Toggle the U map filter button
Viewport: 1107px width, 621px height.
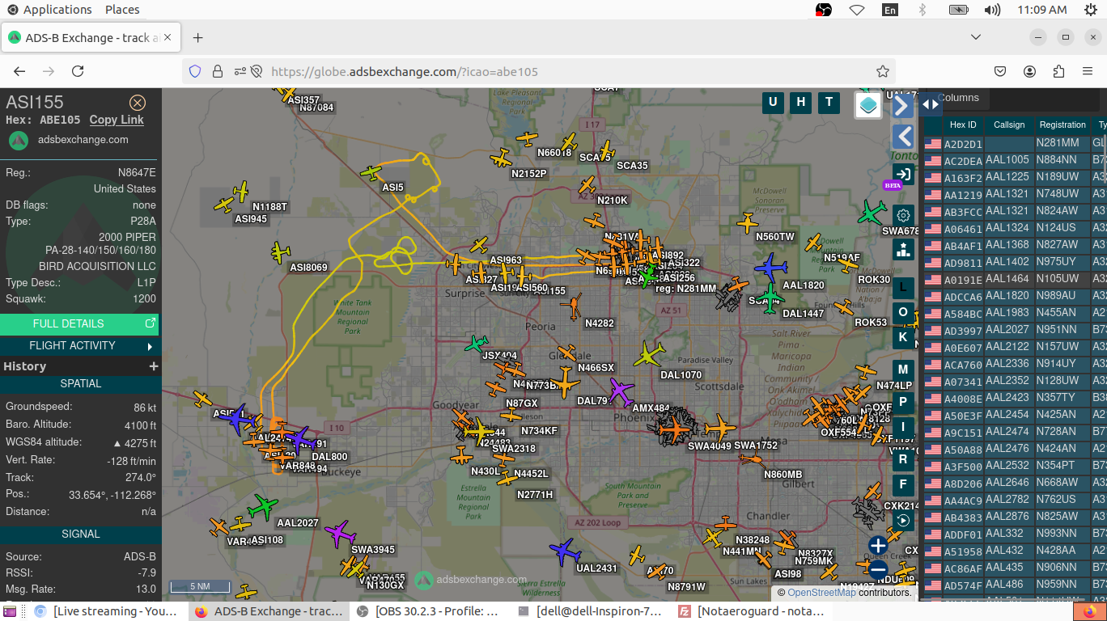click(x=773, y=102)
